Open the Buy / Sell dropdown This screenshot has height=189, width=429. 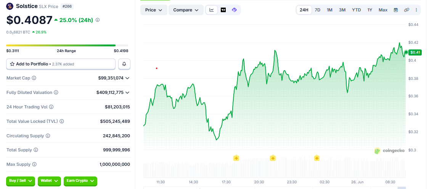pos(21,181)
